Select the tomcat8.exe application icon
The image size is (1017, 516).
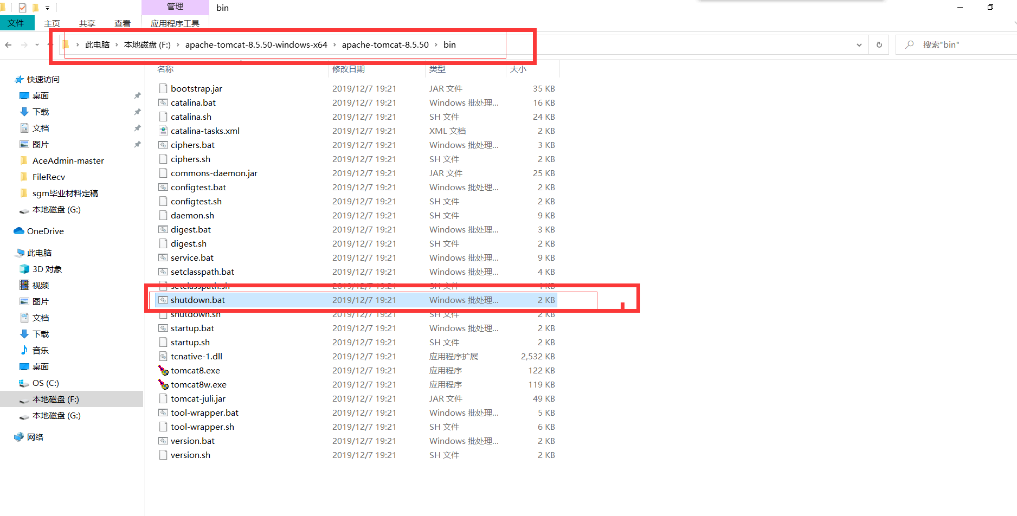point(163,370)
